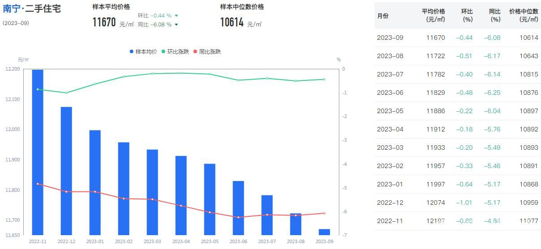Click the 月份 column header
Image resolution: width=541 pixels, height=249 pixels.
[x=383, y=16]
